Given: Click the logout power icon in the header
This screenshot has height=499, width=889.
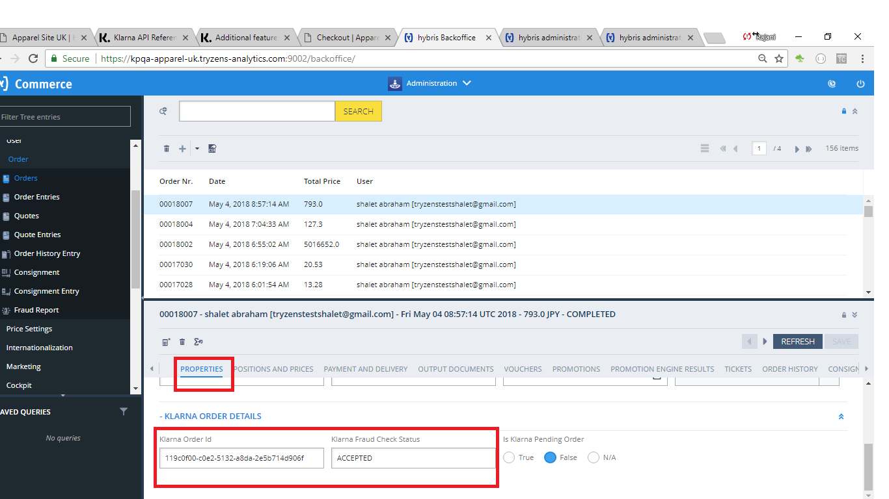Looking at the screenshot, I should click(860, 84).
